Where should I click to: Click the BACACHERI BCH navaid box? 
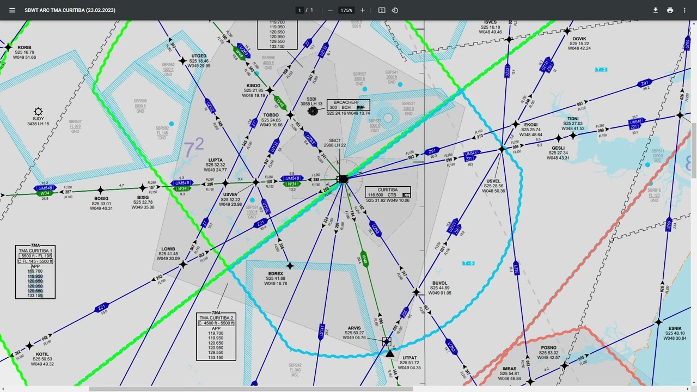348,106
